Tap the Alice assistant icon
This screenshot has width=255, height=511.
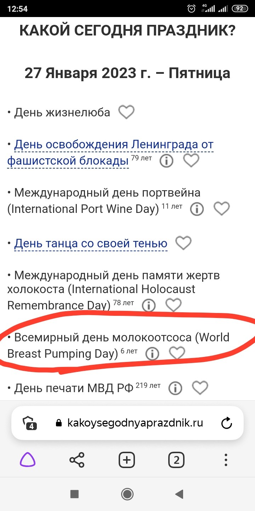27,460
